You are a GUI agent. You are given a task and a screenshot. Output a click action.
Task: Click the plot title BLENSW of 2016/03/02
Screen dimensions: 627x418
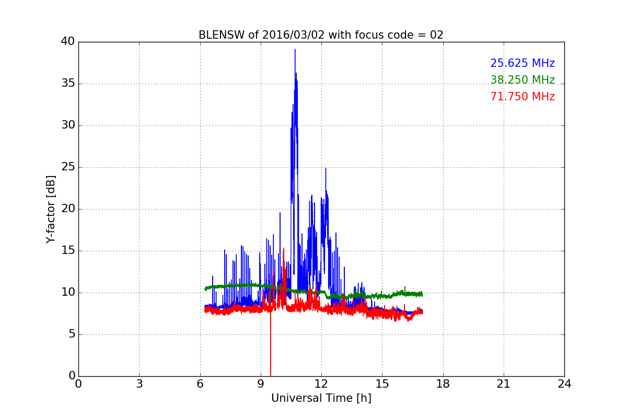(321, 35)
